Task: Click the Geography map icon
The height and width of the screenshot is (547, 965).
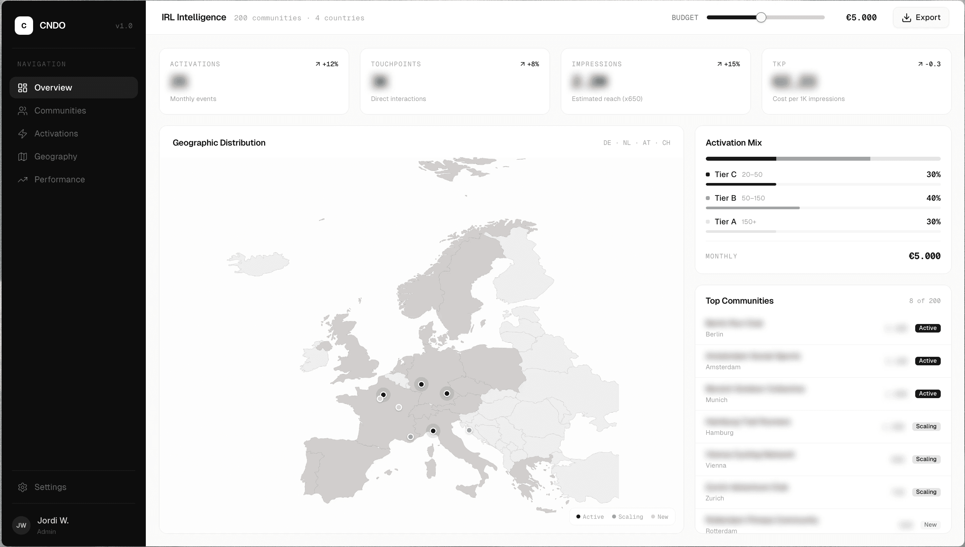Action: tap(23, 156)
